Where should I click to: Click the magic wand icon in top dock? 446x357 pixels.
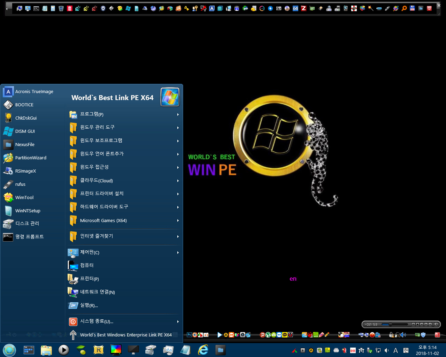[371, 8]
